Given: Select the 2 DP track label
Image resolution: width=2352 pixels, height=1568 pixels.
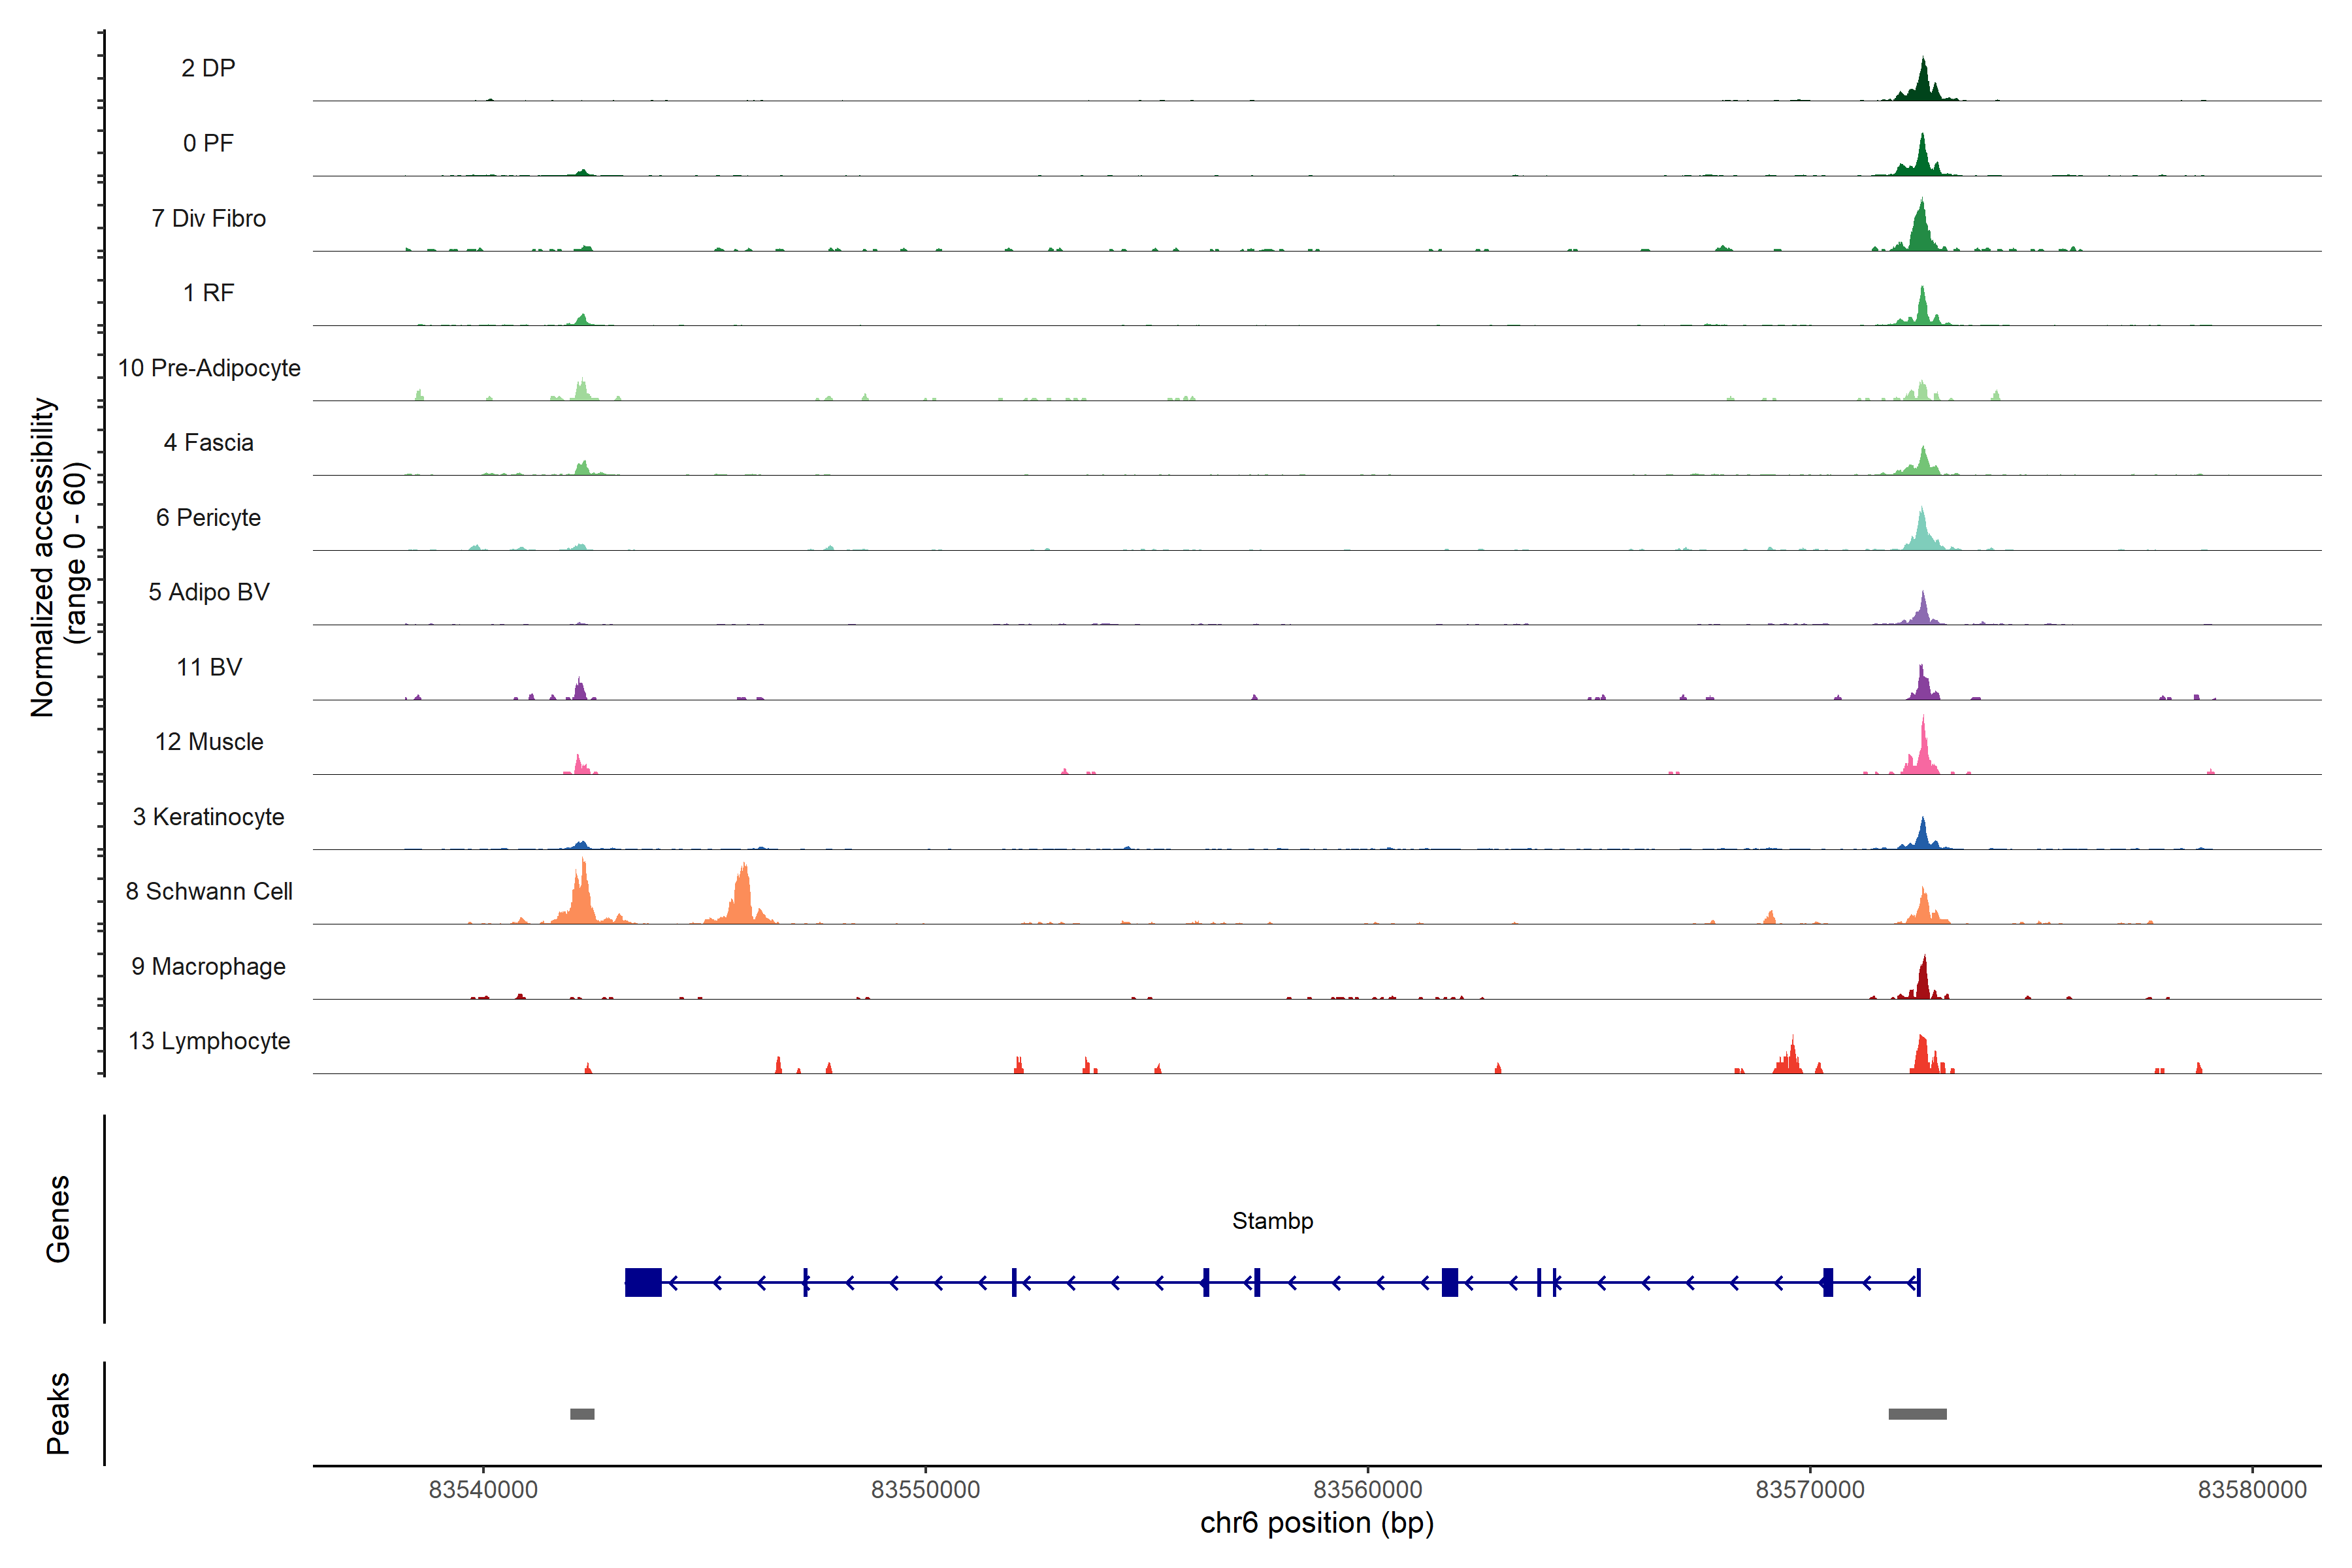Looking at the screenshot, I should click(208, 68).
